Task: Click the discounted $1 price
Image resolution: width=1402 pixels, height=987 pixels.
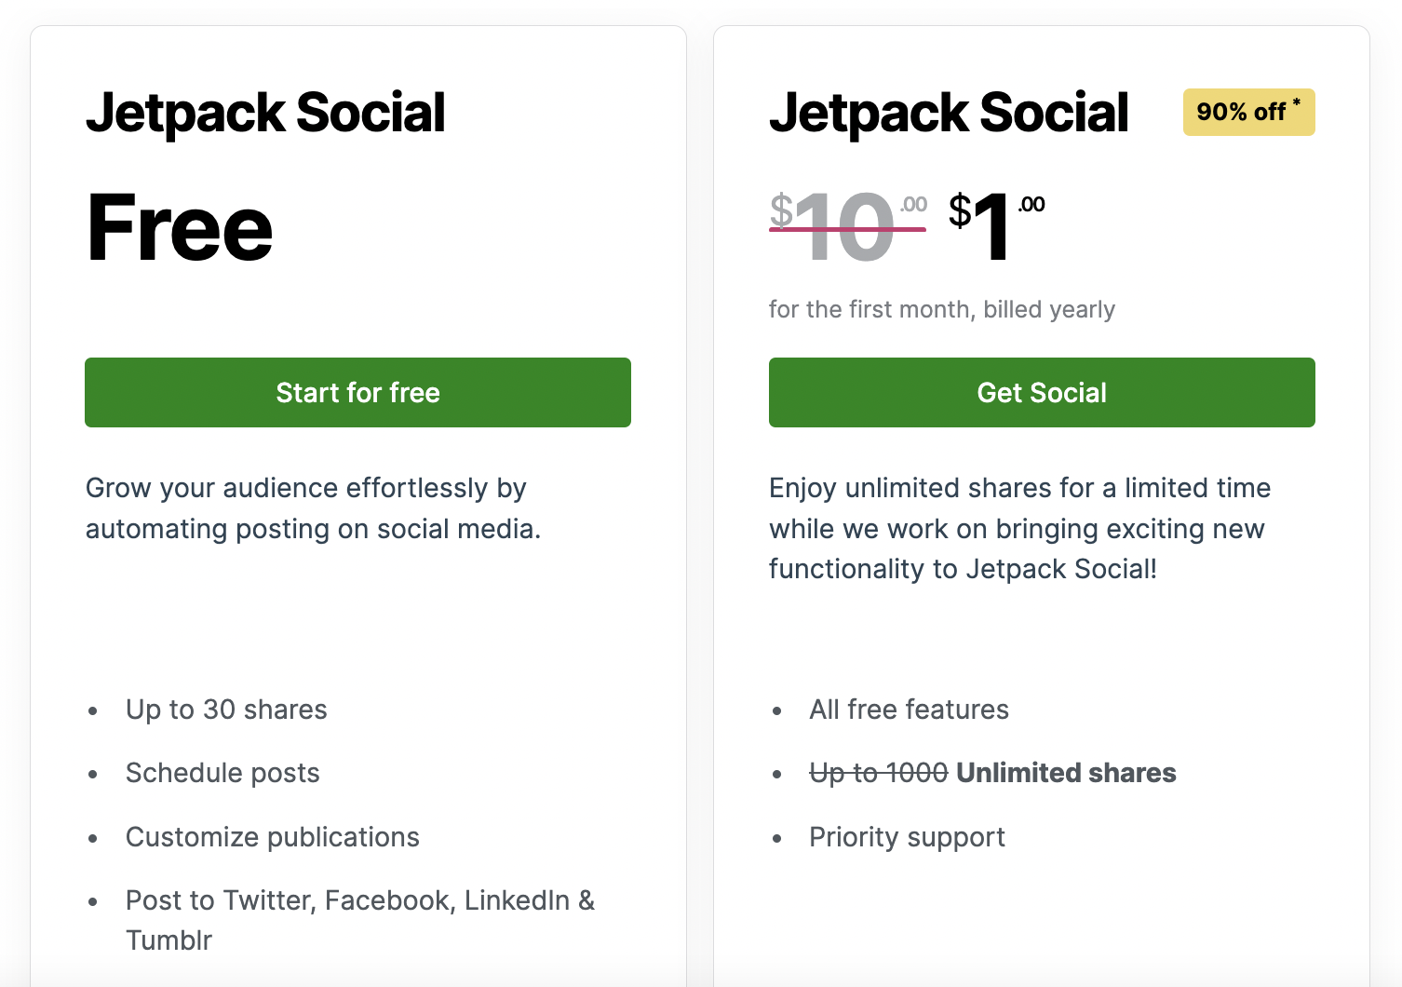Action: 985,226
